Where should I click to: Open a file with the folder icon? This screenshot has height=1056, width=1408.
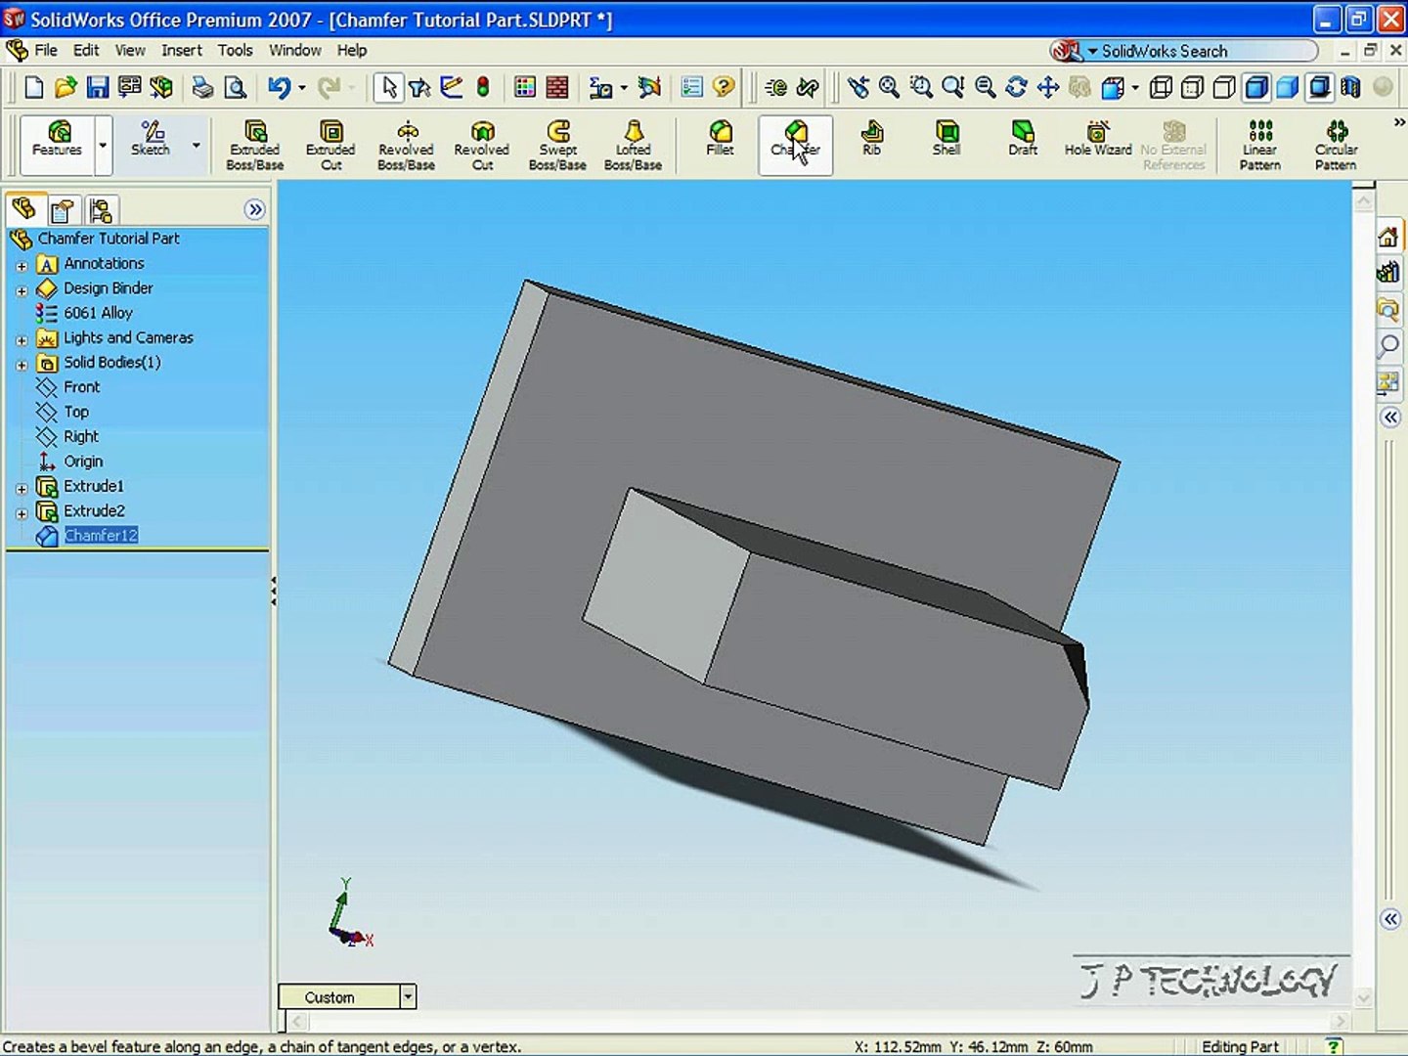[66, 88]
